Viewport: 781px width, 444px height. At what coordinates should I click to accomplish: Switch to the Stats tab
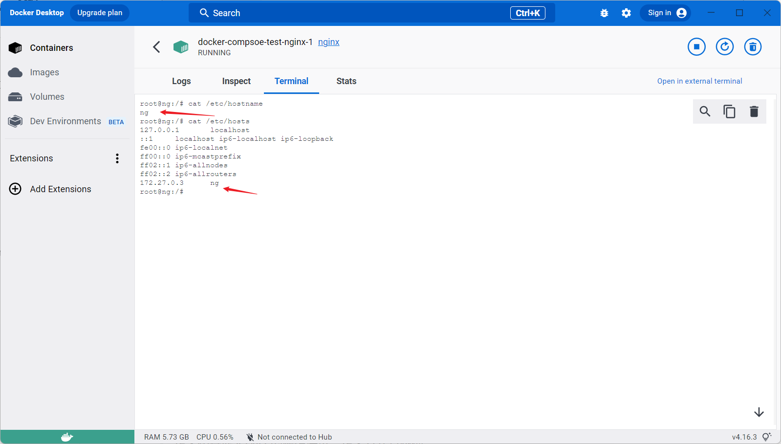(x=347, y=81)
